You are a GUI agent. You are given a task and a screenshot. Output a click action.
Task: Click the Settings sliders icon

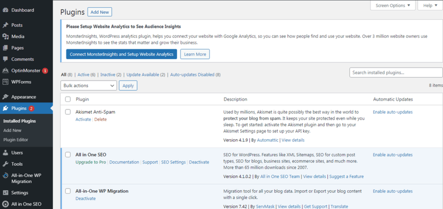tap(6, 193)
